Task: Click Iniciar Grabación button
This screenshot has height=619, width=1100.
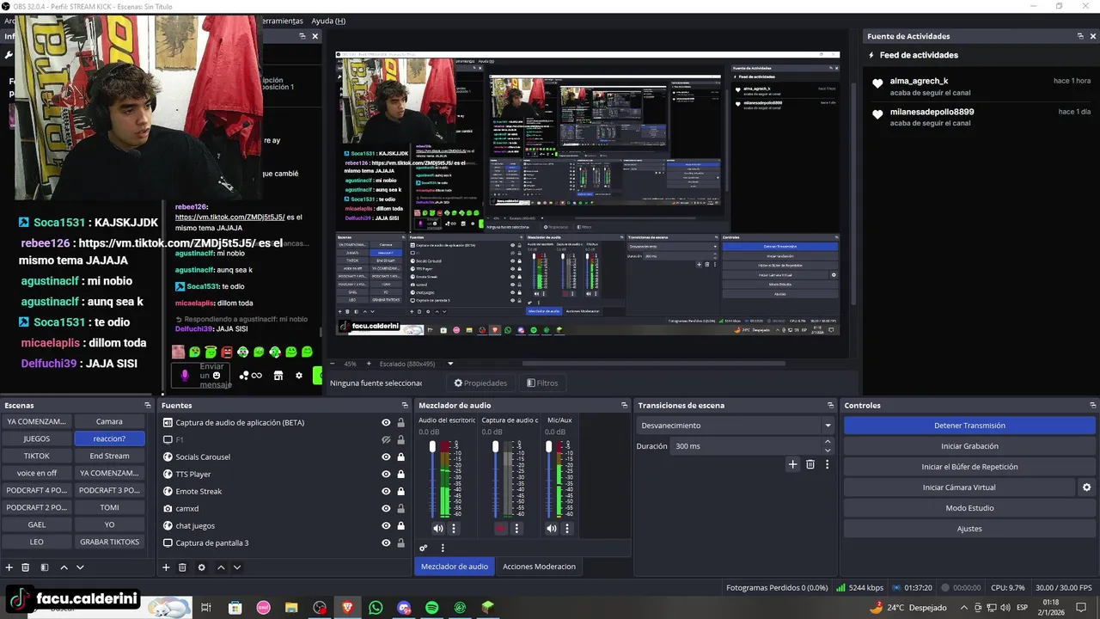Action: coord(969,446)
